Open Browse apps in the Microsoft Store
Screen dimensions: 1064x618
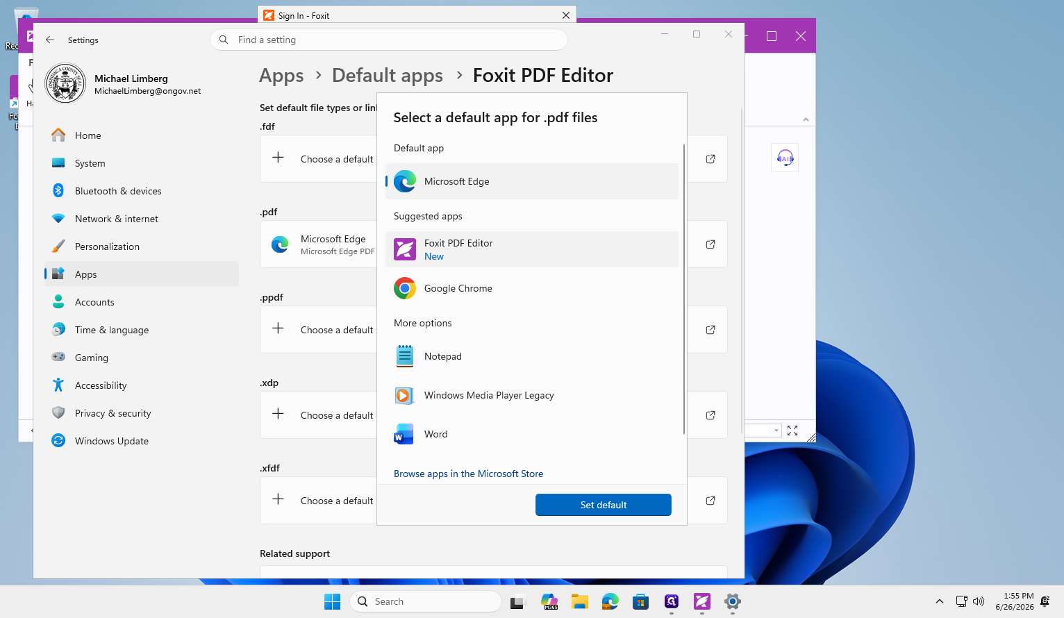coord(469,474)
